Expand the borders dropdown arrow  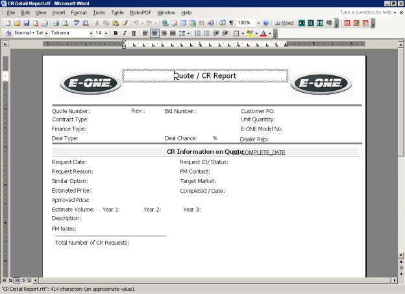click(x=243, y=33)
